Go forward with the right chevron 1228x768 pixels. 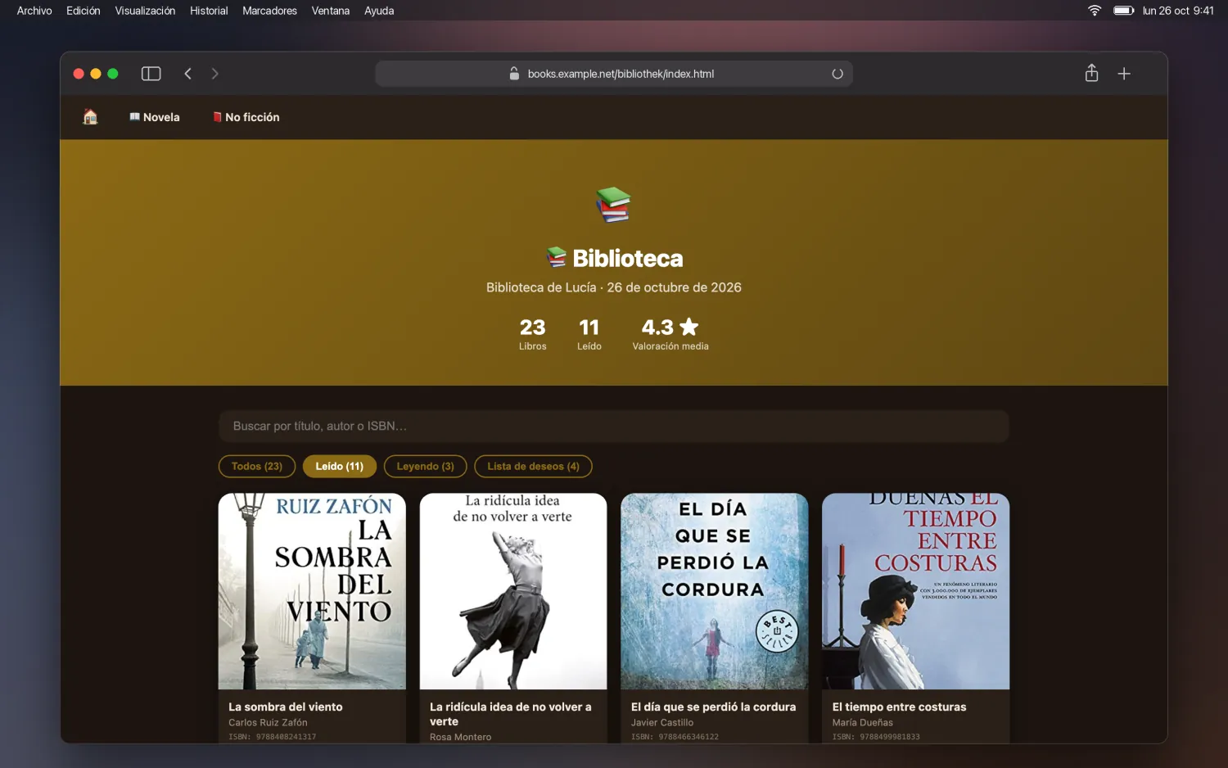(x=214, y=74)
